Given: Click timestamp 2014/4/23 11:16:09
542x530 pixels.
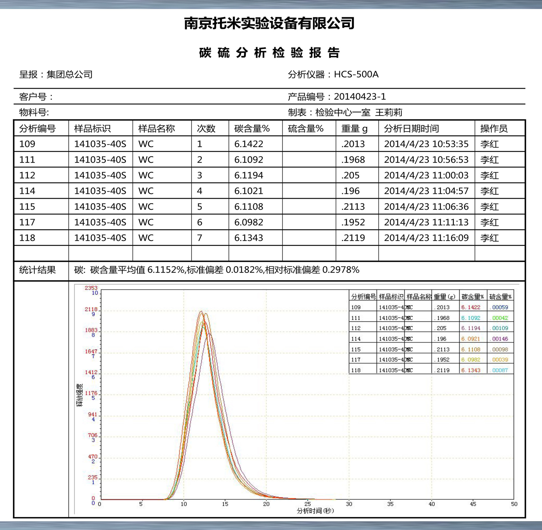Looking at the screenshot, I should pos(426,238).
